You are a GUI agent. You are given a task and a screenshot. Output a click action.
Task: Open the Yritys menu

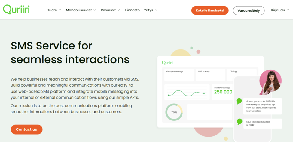(x=151, y=10)
